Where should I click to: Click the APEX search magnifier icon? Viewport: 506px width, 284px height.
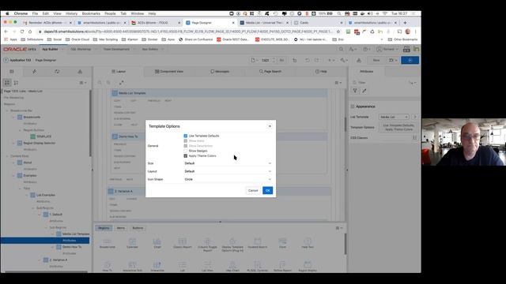[x=341, y=49]
